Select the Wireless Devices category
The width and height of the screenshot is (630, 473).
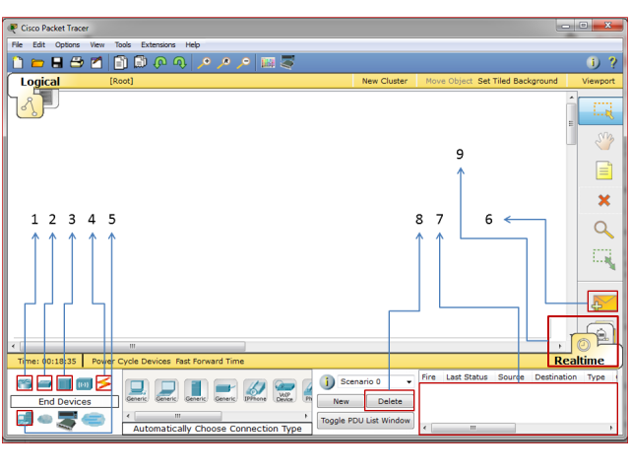84,383
